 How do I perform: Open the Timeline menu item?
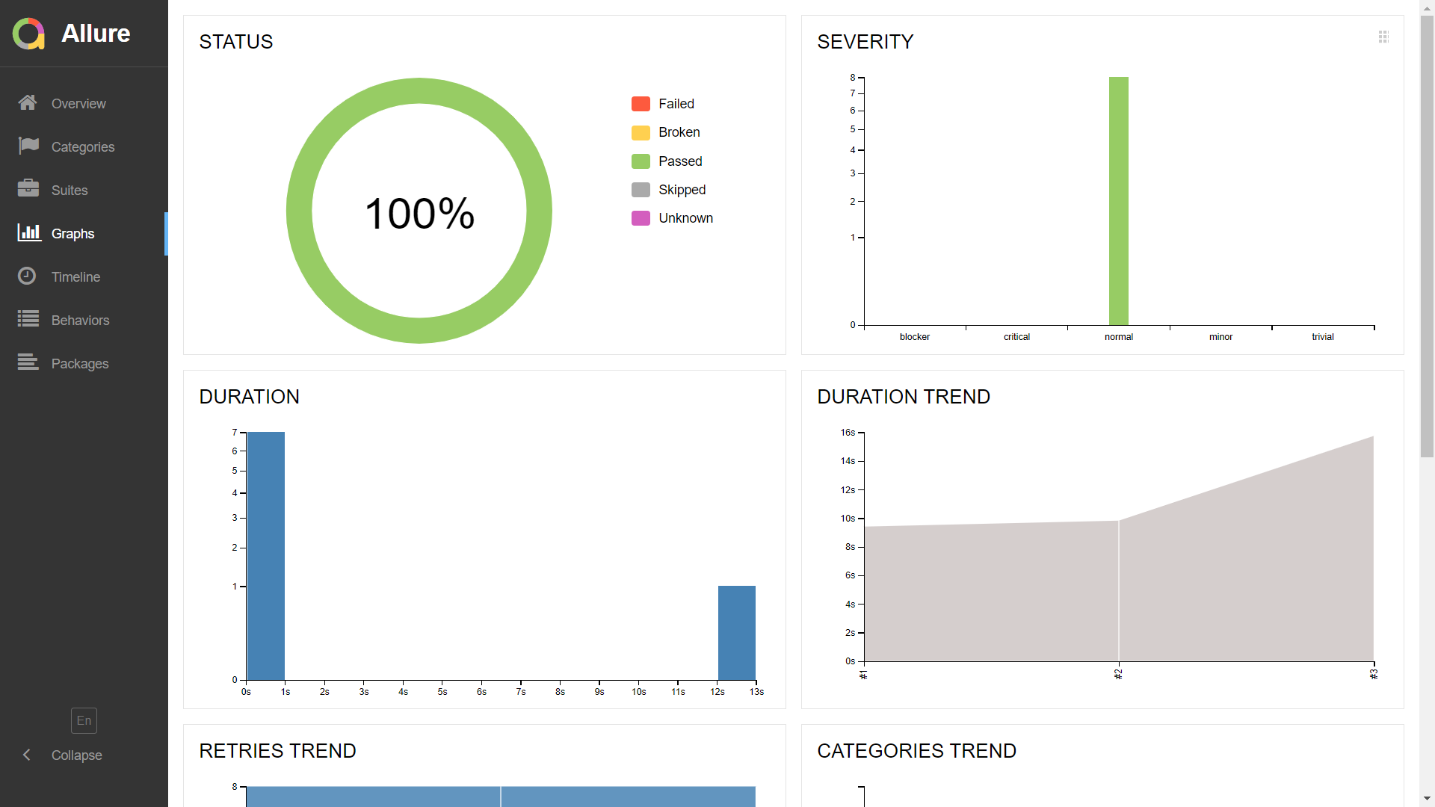pyautogui.click(x=75, y=277)
